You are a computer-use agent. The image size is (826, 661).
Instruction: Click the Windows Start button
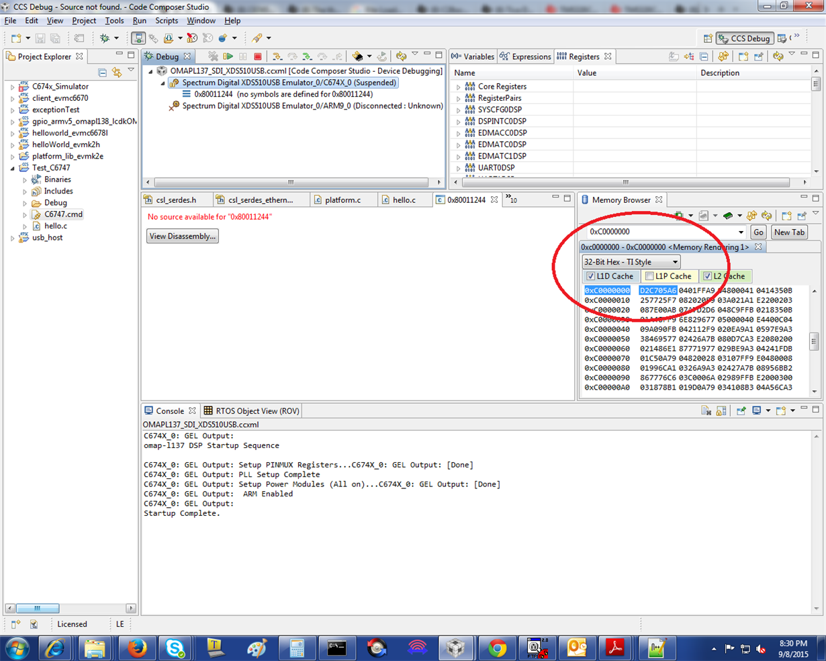[17, 648]
